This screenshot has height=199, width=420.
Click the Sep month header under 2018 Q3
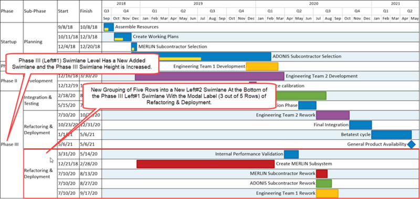point(107,19)
